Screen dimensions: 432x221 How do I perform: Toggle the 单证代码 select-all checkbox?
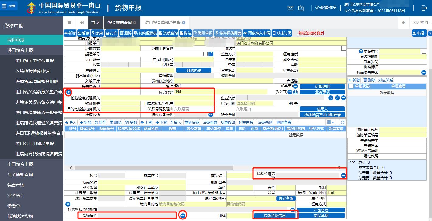click(x=350, y=86)
